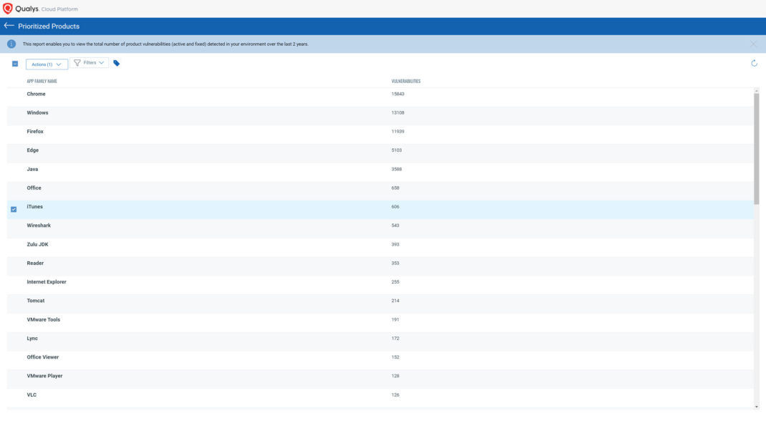This screenshot has height=431, width=766.
Task: Click the funnel icon beside Filters
Action: pyautogui.click(x=77, y=62)
